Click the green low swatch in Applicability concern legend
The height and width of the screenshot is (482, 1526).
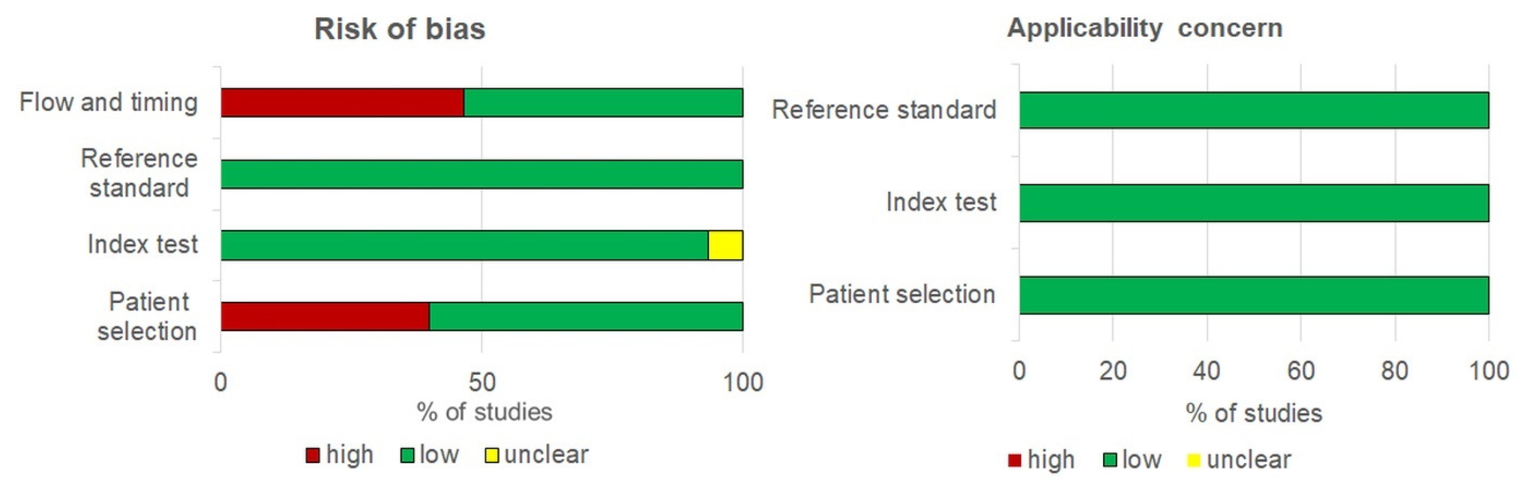(1109, 460)
